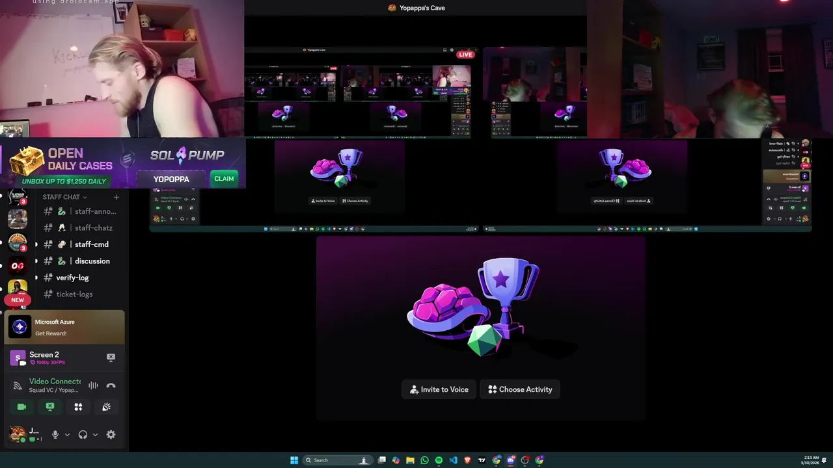Open the taskbar clock showing 2:13 AM
This screenshot has width=833, height=468.
pos(812,460)
